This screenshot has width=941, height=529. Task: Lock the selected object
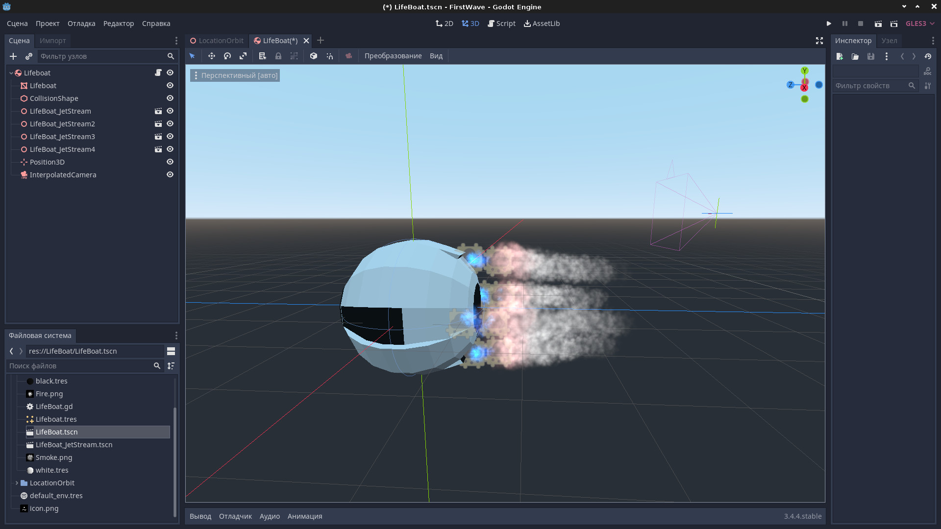[278, 56]
